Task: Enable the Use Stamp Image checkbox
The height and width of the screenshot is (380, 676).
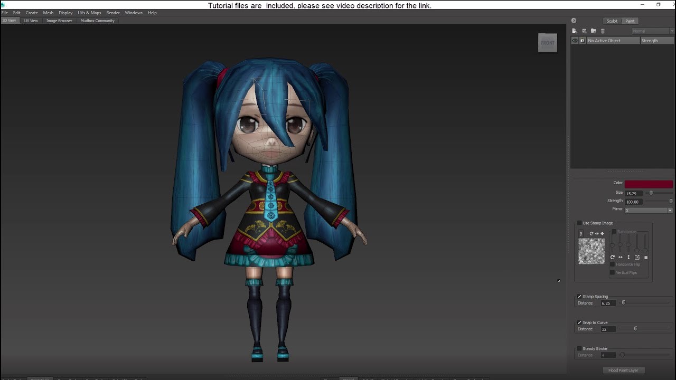Action: click(579, 223)
